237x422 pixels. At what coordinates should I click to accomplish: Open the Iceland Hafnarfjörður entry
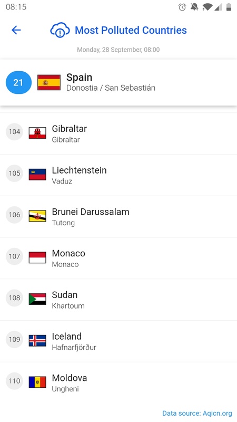click(118, 341)
